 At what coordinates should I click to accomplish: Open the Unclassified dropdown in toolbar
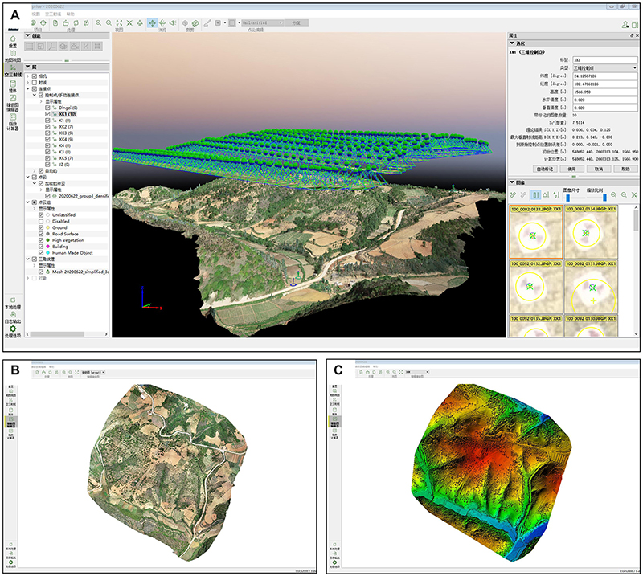tap(262, 23)
